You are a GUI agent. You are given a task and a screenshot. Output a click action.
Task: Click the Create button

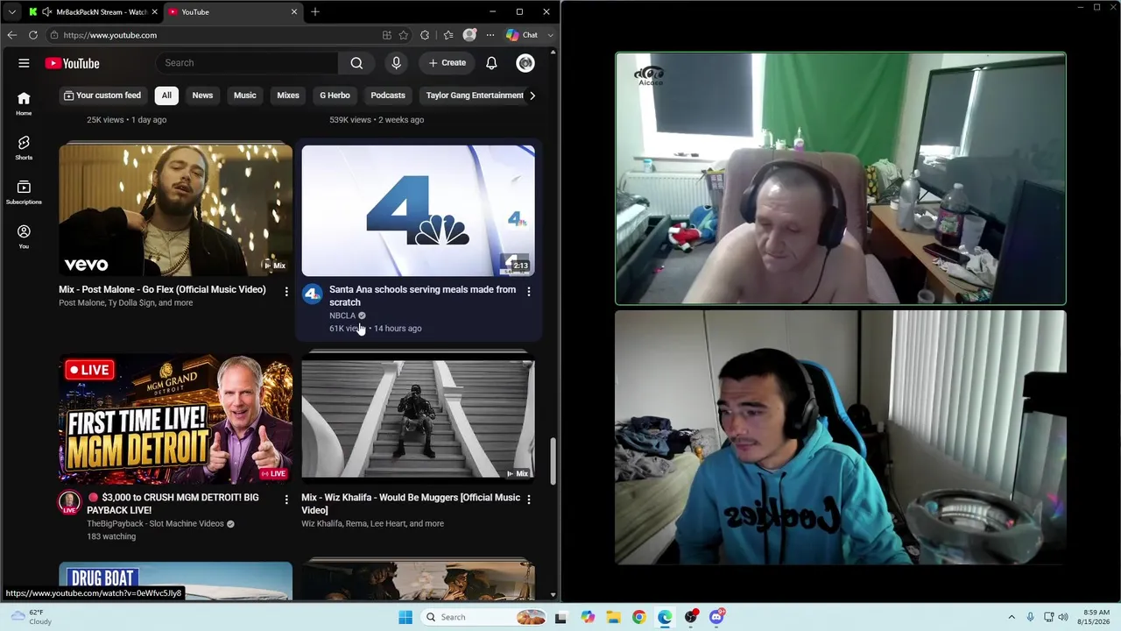pos(448,63)
